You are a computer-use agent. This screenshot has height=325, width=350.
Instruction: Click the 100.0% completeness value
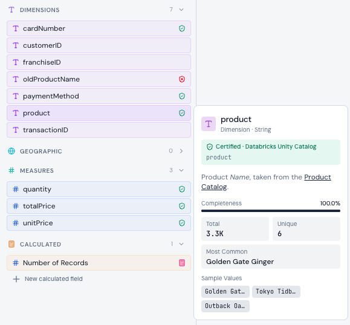(330, 203)
